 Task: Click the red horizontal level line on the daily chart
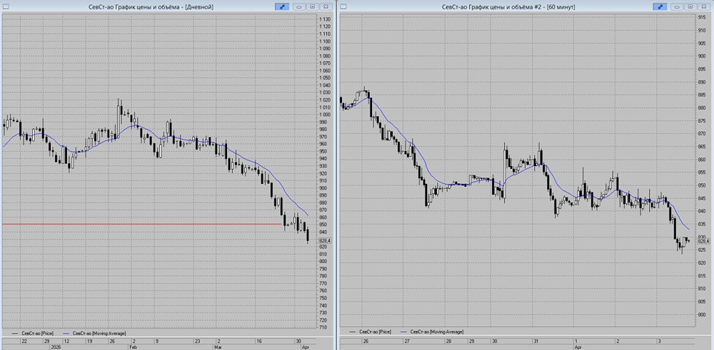tap(142, 224)
